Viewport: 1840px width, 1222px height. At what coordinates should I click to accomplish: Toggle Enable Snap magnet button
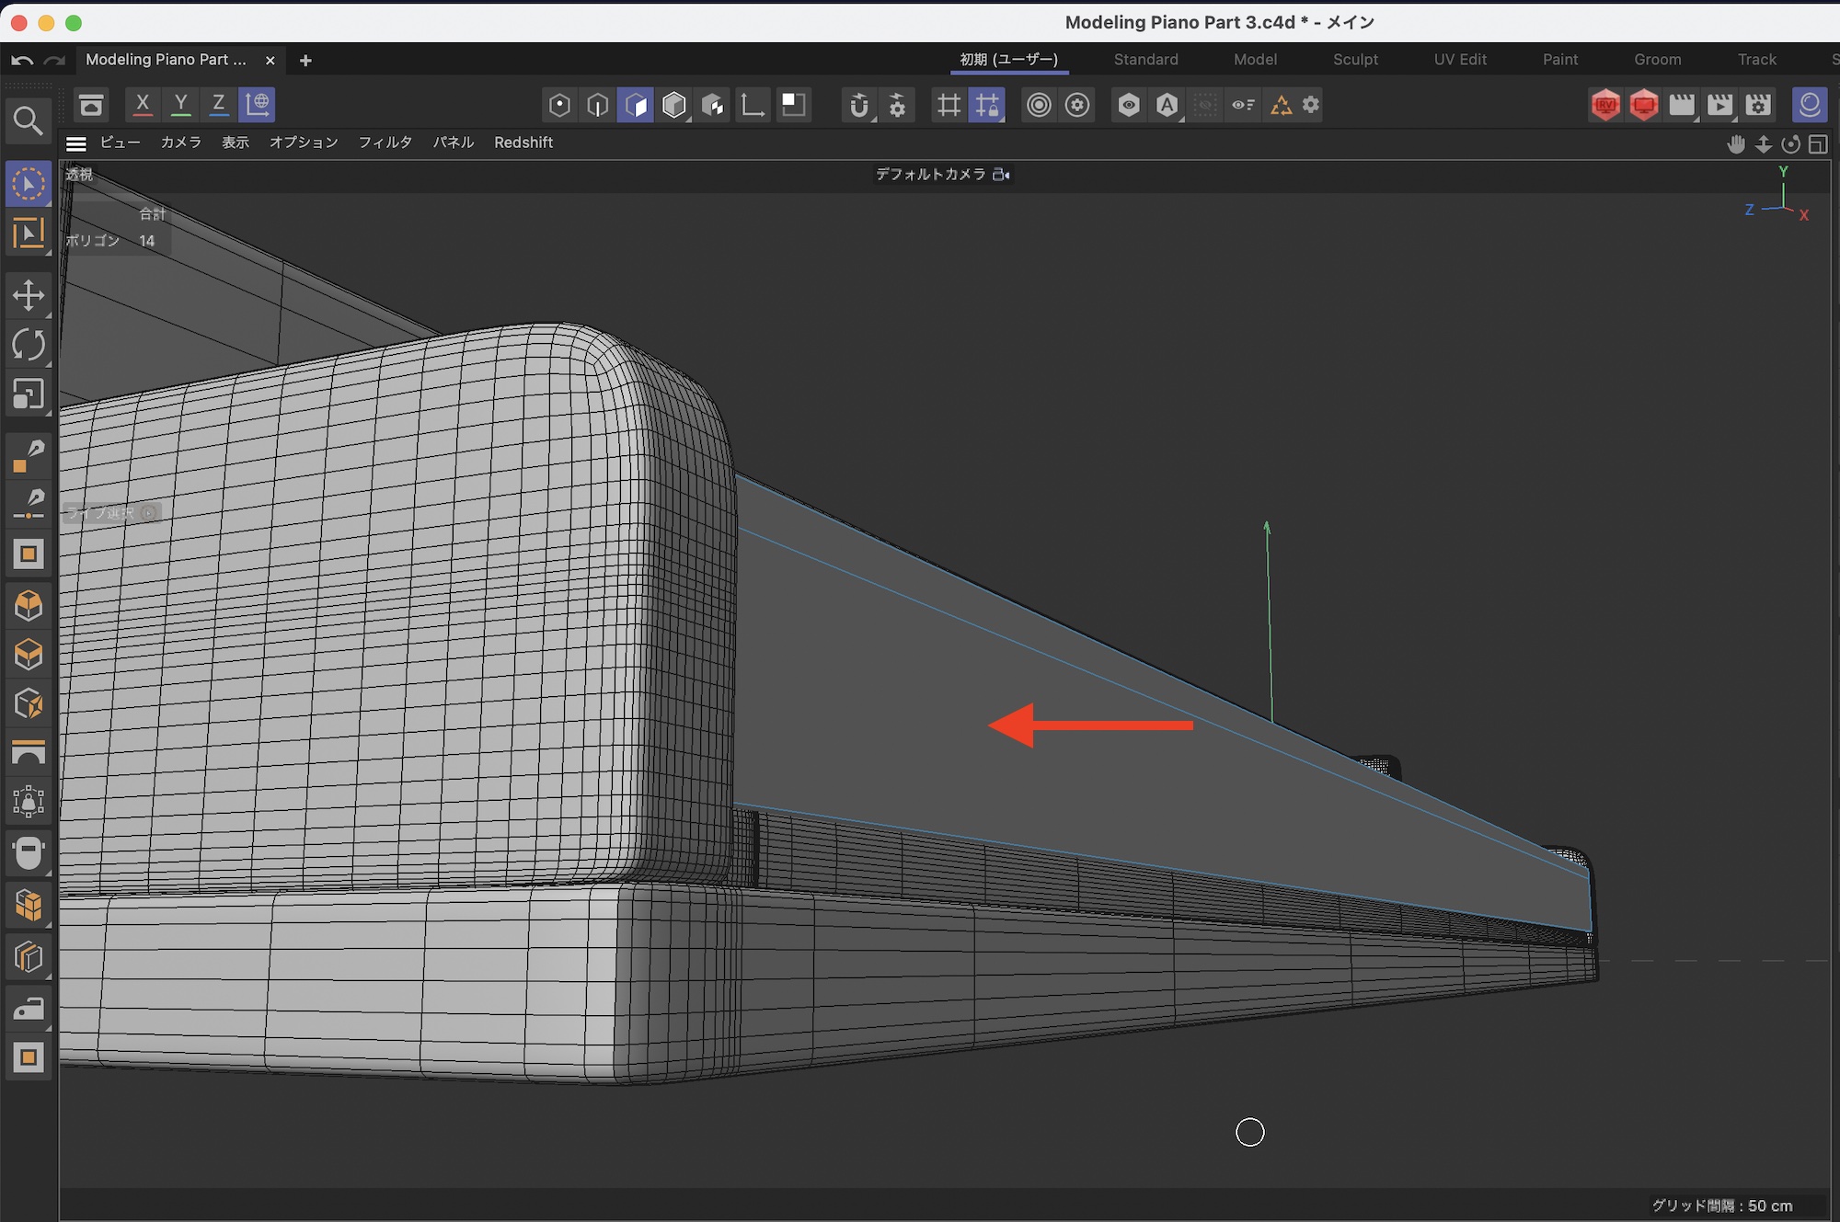(x=858, y=105)
